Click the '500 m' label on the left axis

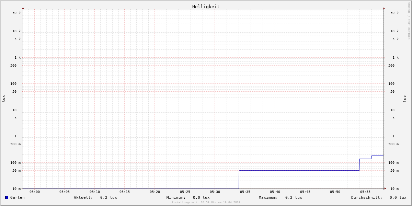(15, 144)
